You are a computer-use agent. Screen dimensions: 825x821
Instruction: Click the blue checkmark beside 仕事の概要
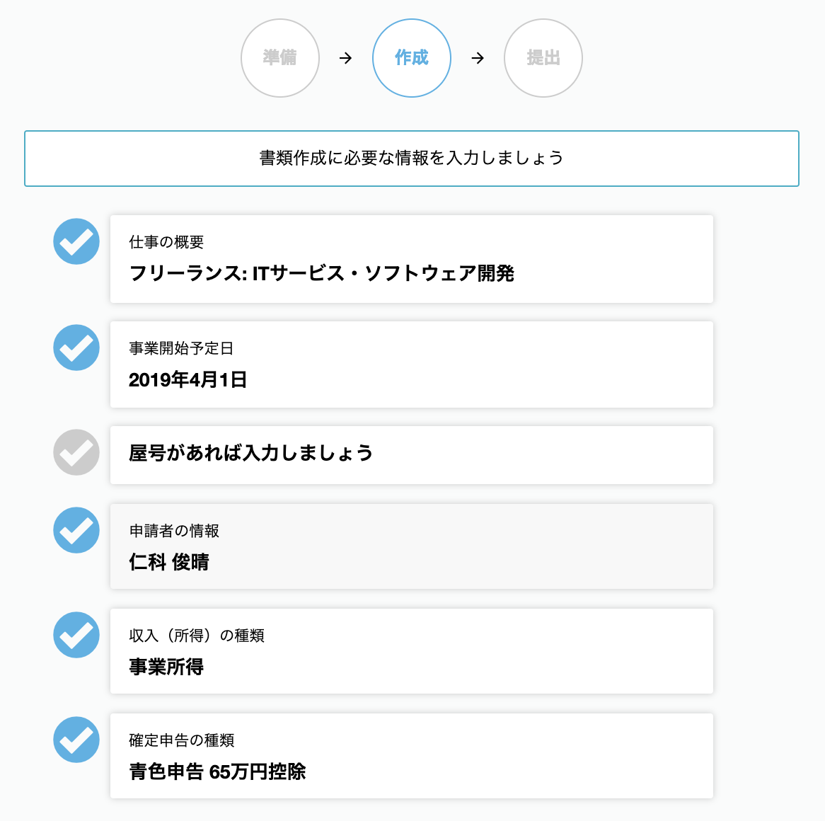point(76,241)
